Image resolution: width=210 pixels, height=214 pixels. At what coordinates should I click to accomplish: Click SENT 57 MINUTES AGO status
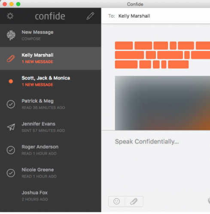(43, 131)
